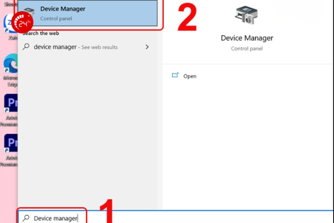The height and width of the screenshot is (223, 334).
Task: Expand web results with the chevron arrow
Action: click(147, 47)
